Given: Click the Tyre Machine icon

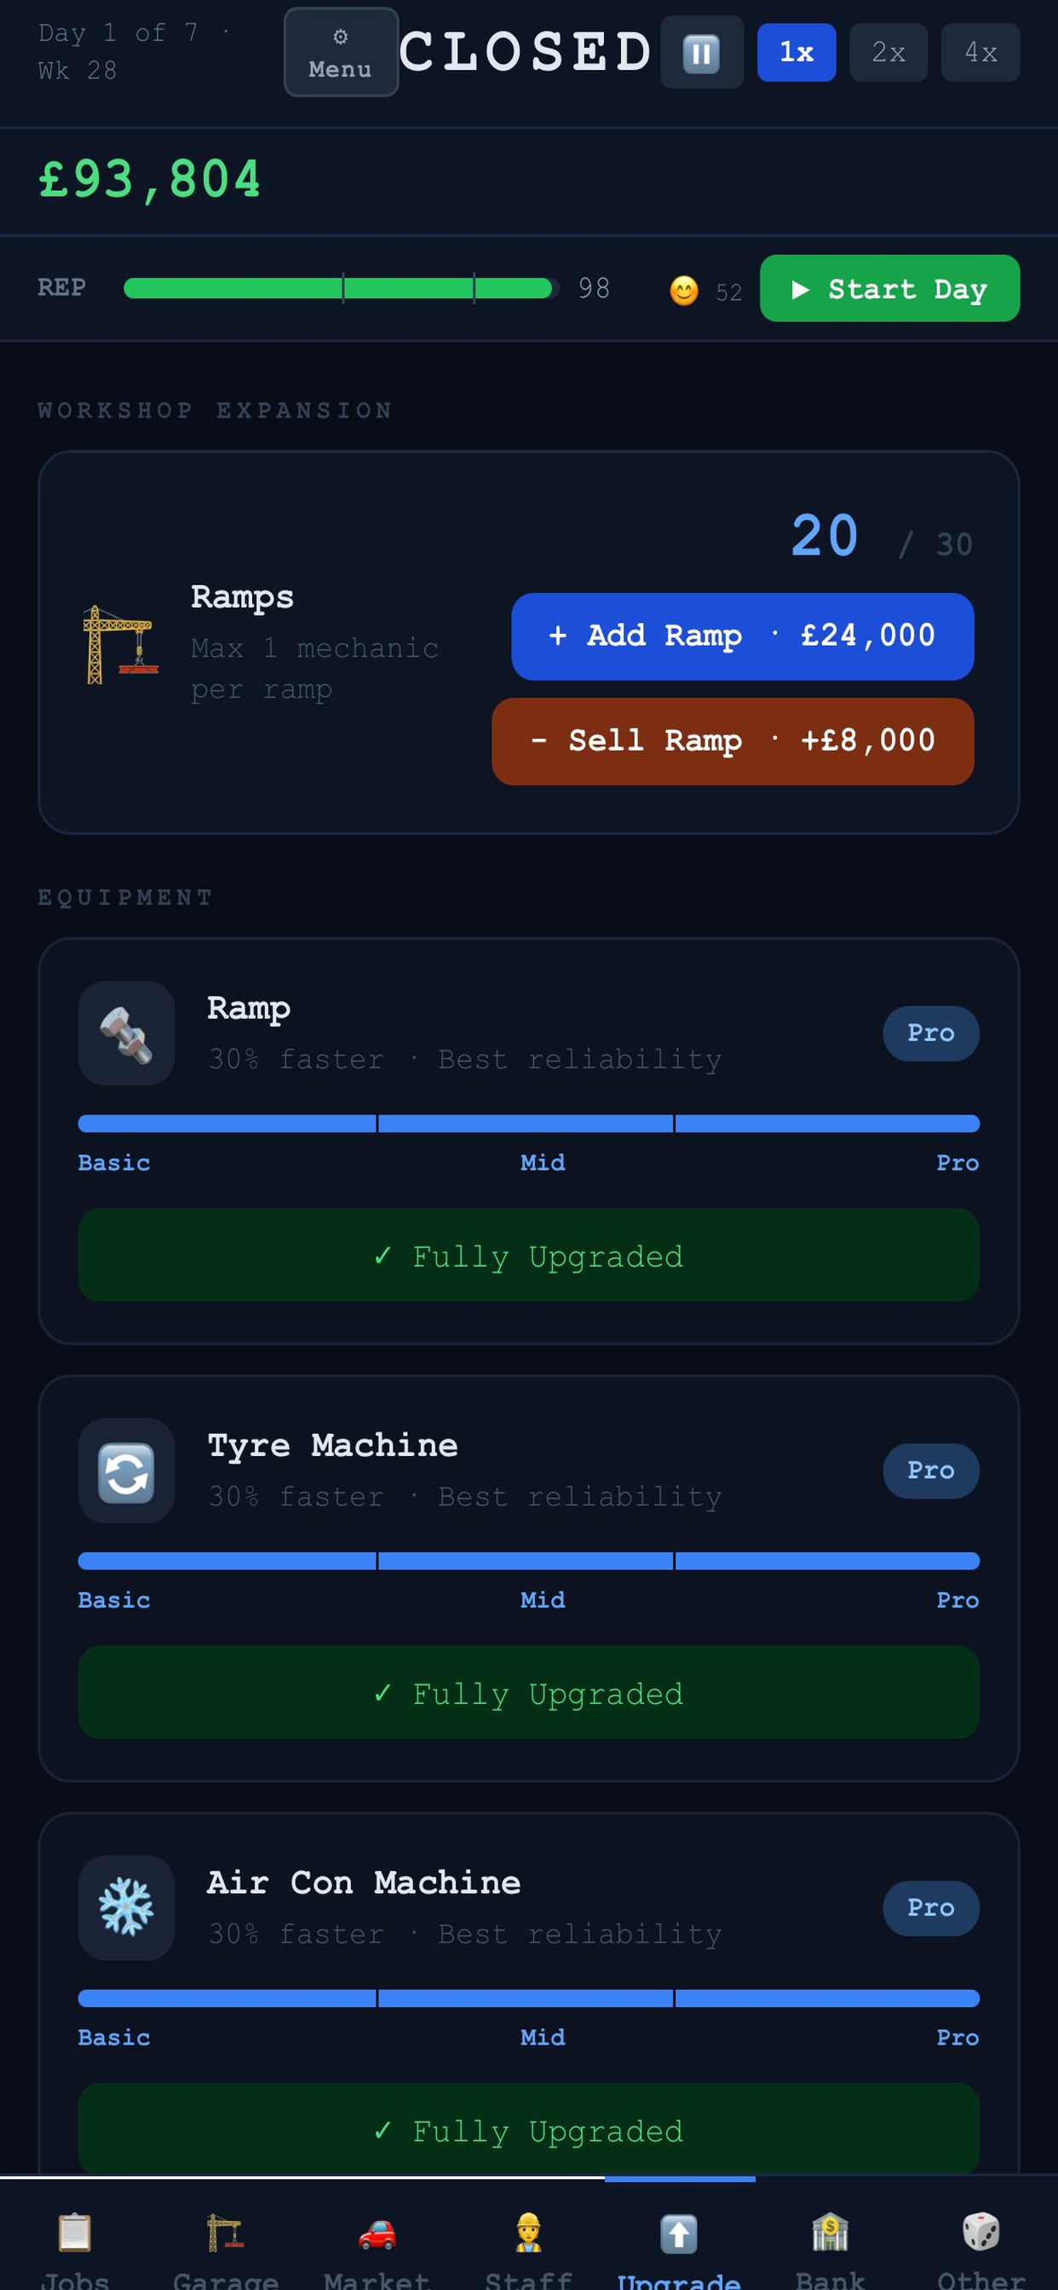Looking at the screenshot, I should click(x=126, y=1471).
